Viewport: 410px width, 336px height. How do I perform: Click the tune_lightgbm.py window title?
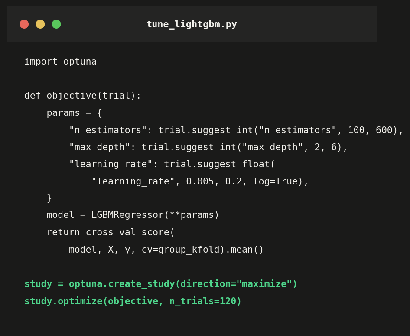192,24
